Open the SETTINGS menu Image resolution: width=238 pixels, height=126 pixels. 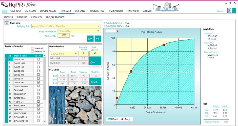pyautogui.click(x=147, y=11)
